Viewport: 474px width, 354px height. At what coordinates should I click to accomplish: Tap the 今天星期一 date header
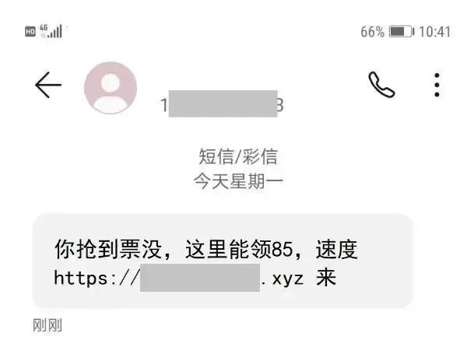click(x=238, y=181)
